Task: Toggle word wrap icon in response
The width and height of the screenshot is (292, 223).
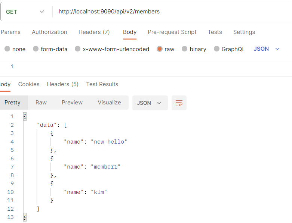Action: pos(179,103)
